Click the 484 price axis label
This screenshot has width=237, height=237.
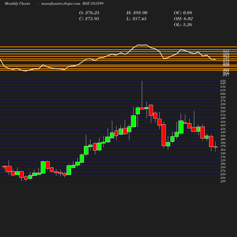pyautogui.click(x=223, y=122)
